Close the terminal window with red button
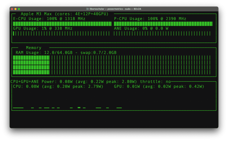 tap(12, 9)
